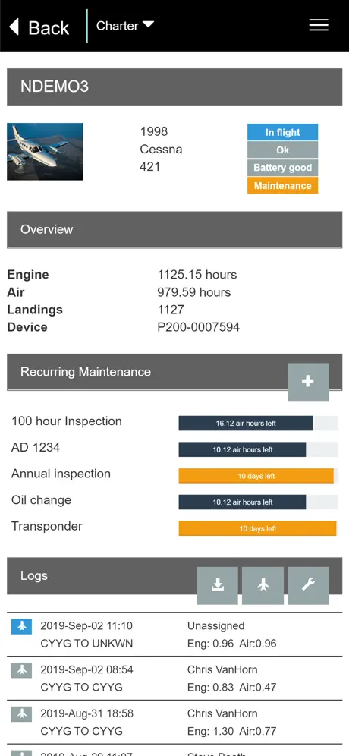Click the plane icon of 2019-Aug-31 18:58 log
This screenshot has width=349, height=756.
tap(22, 713)
